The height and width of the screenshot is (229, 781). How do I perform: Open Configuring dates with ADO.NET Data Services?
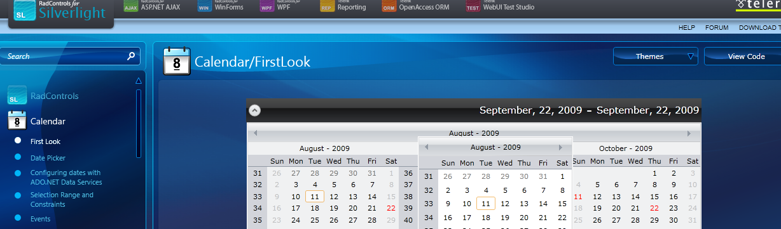pyautogui.click(x=66, y=177)
